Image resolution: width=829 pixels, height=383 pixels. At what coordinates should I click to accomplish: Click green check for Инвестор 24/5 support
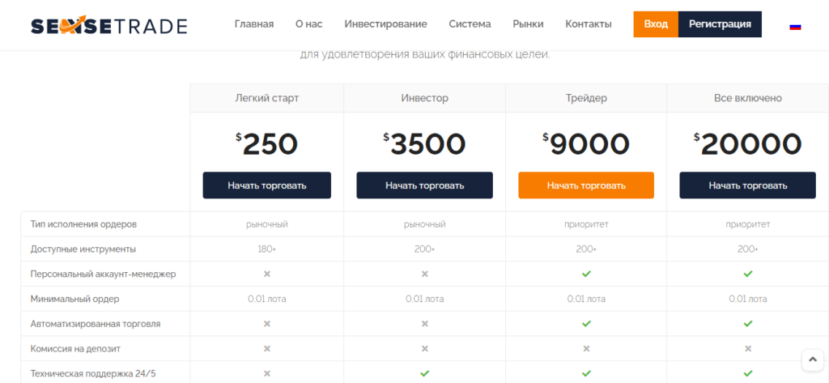point(424,373)
